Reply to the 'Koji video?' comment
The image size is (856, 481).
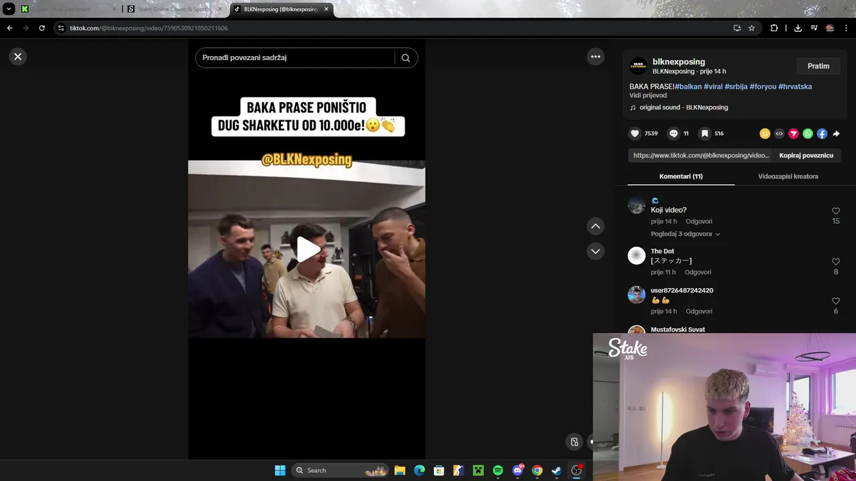pos(699,222)
